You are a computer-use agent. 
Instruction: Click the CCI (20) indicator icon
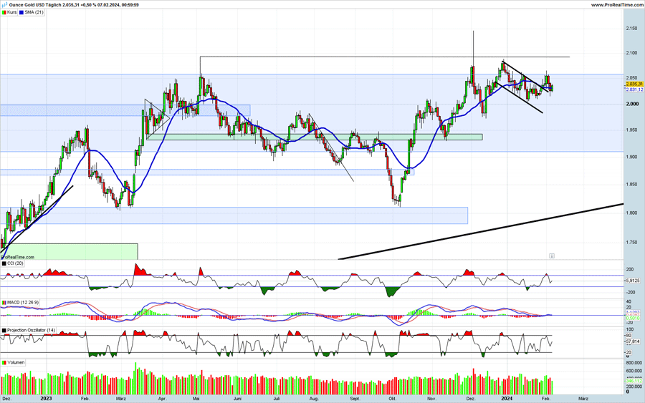pos(4,263)
